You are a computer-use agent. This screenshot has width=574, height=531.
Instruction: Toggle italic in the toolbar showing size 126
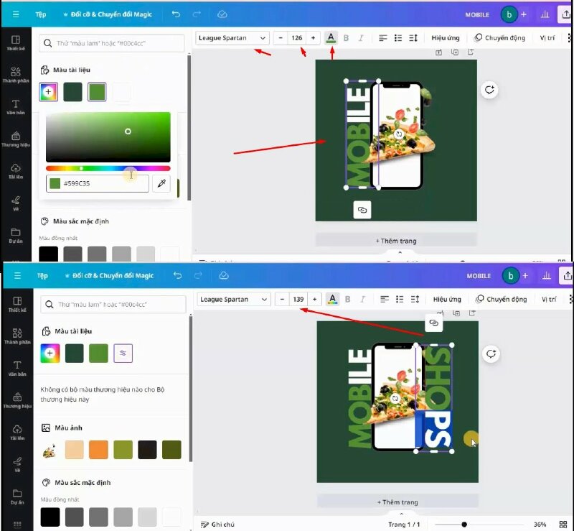click(x=361, y=38)
